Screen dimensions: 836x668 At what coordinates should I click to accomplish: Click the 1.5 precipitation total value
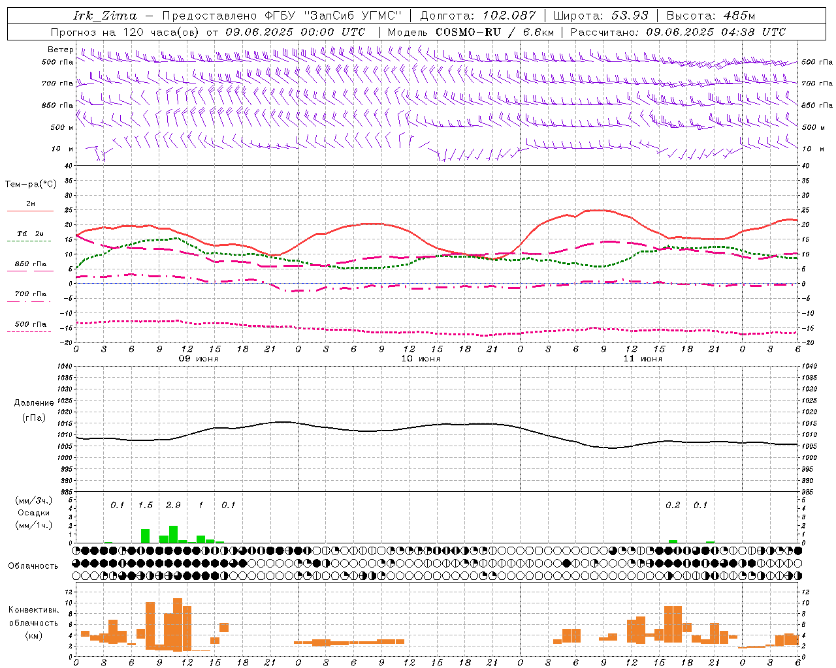click(145, 505)
